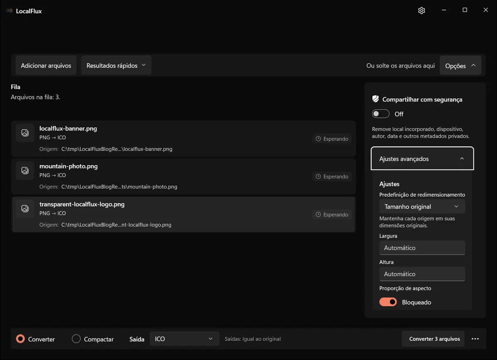
Task: Open the Resultados rápidos dropdown
Action: point(116,65)
